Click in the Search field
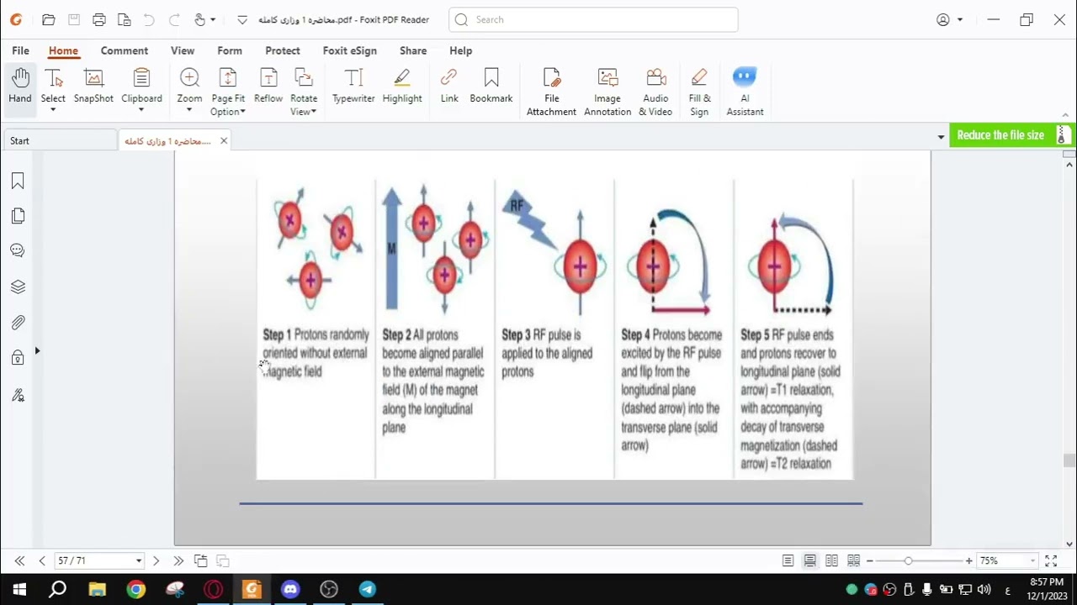The height and width of the screenshot is (605, 1077). (x=593, y=20)
